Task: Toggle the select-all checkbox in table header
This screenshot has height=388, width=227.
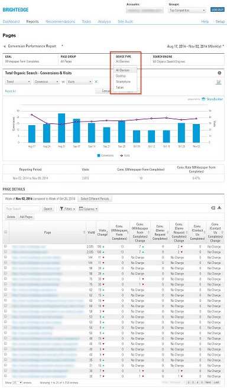Action: [6, 232]
